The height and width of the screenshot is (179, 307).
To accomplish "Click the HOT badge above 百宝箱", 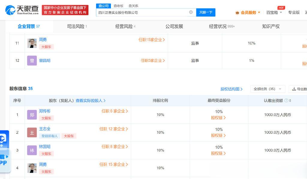I will (281, 7).
